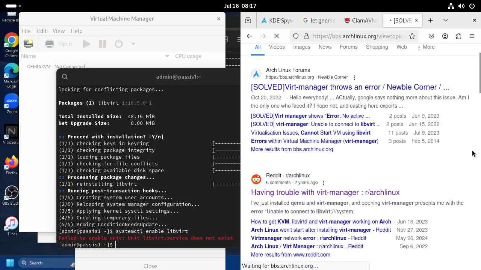The width and height of the screenshot is (481, 270).
Task: Select the Forums search filter
Action: coord(349,47)
